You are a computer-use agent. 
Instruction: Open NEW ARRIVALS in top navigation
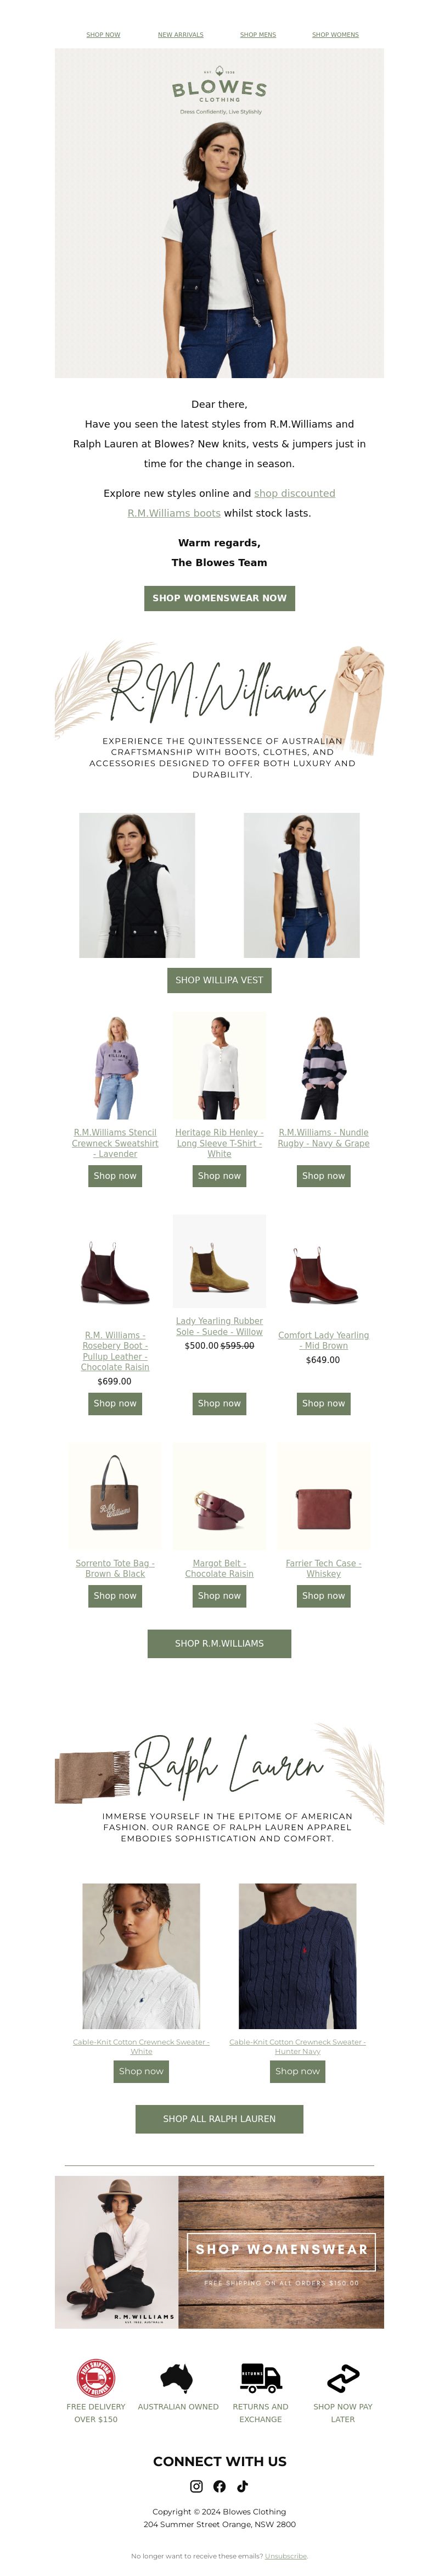[181, 35]
